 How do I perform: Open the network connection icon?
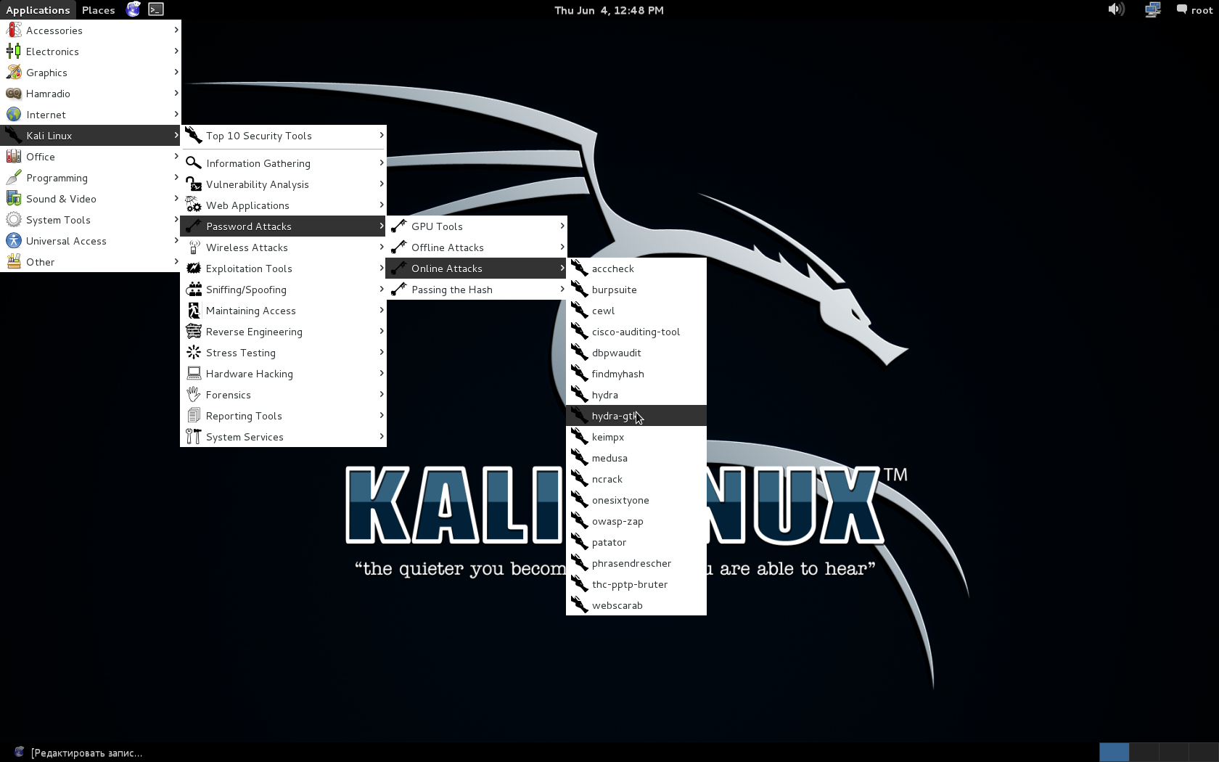pos(1153,9)
